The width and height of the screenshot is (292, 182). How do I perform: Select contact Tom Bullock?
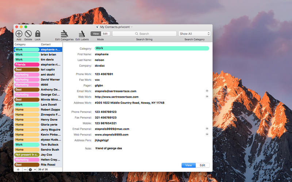click(50, 145)
